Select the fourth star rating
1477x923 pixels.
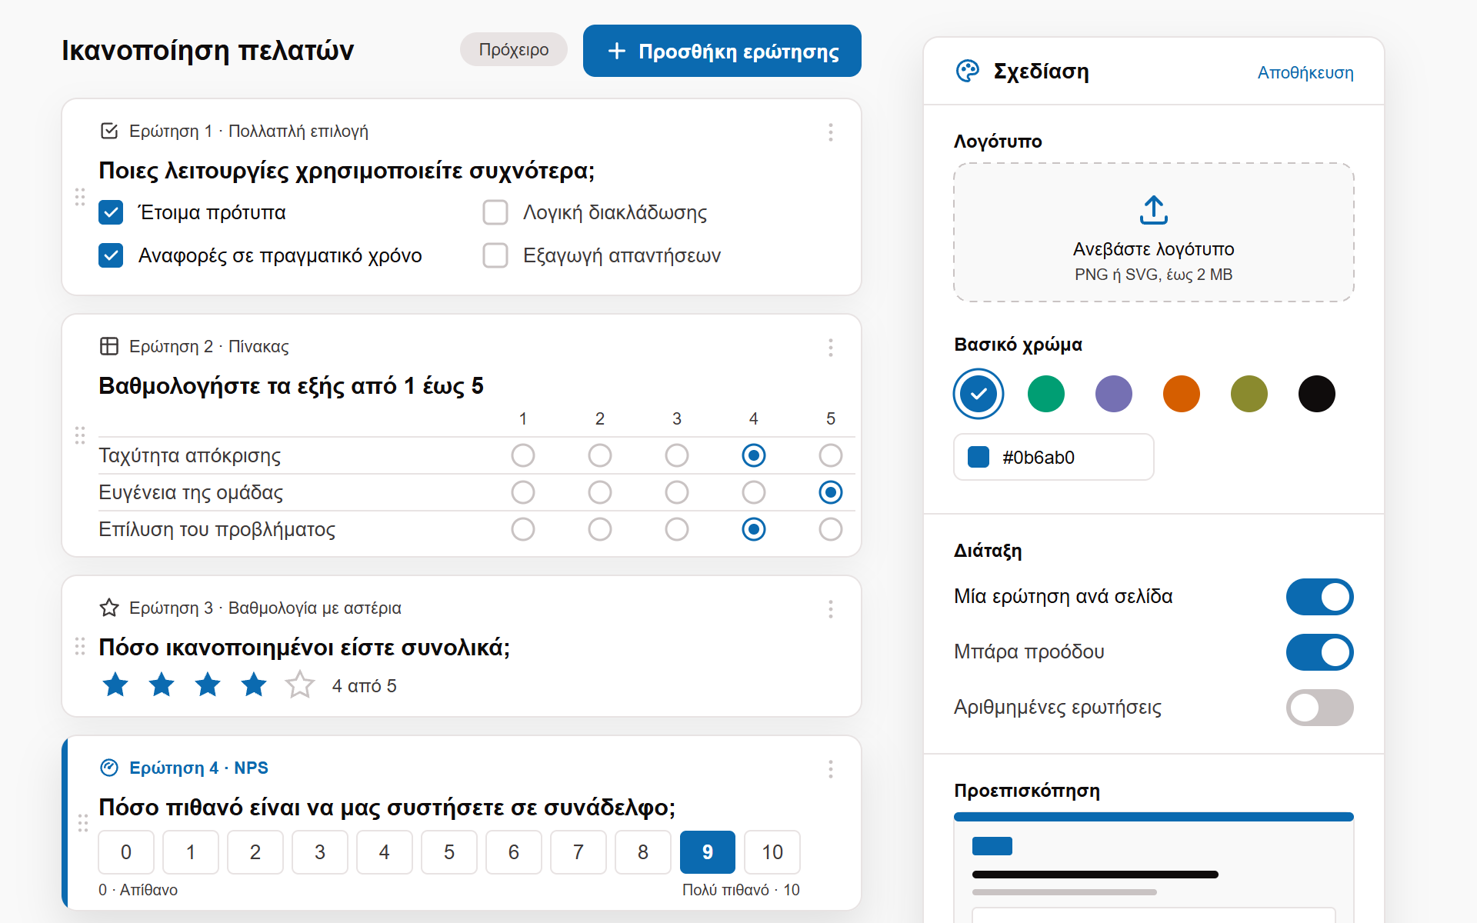coord(254,685)
